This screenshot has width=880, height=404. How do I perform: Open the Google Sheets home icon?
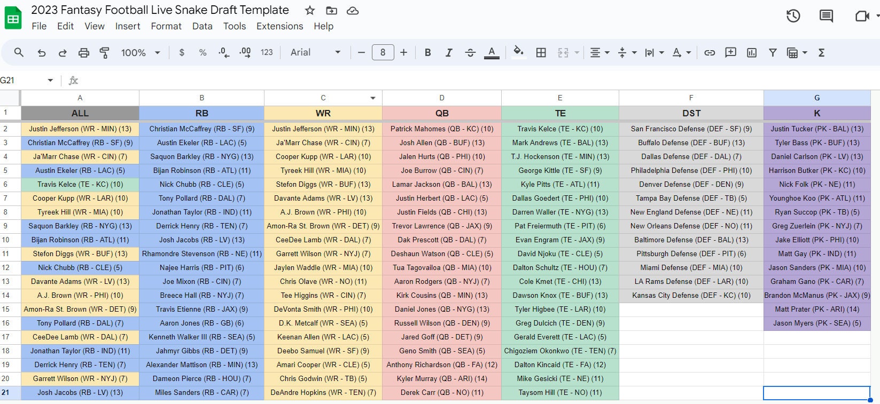coord(13,19)
